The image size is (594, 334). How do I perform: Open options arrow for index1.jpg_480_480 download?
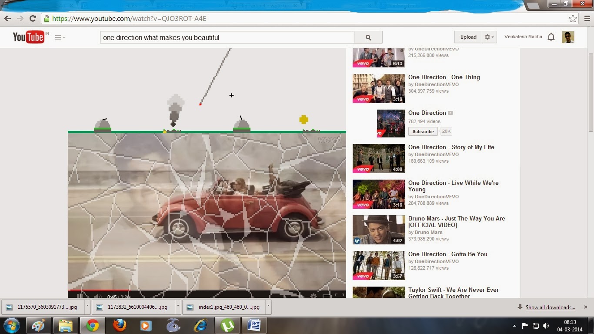click(x=268, y=306)
